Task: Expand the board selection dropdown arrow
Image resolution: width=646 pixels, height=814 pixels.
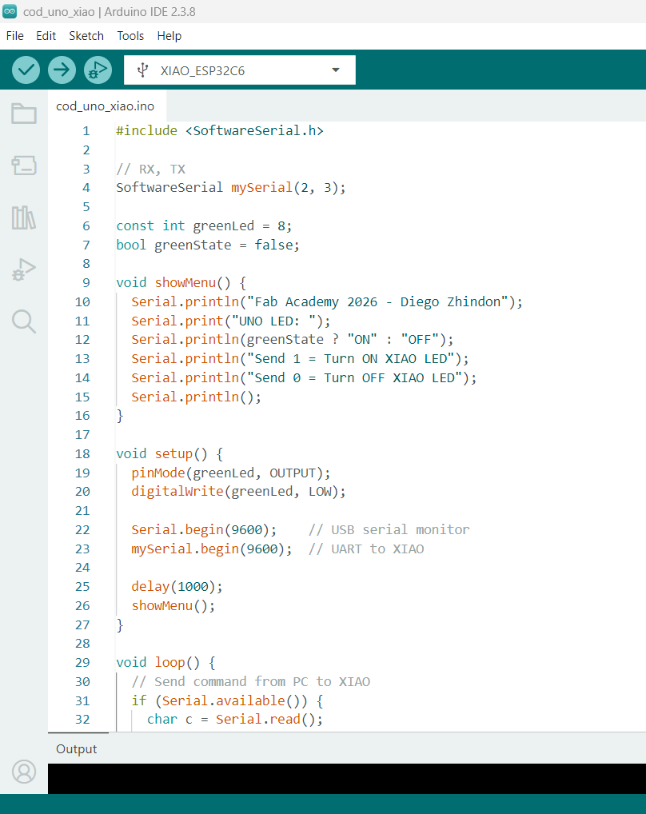Action: click(x=335, y=70)
